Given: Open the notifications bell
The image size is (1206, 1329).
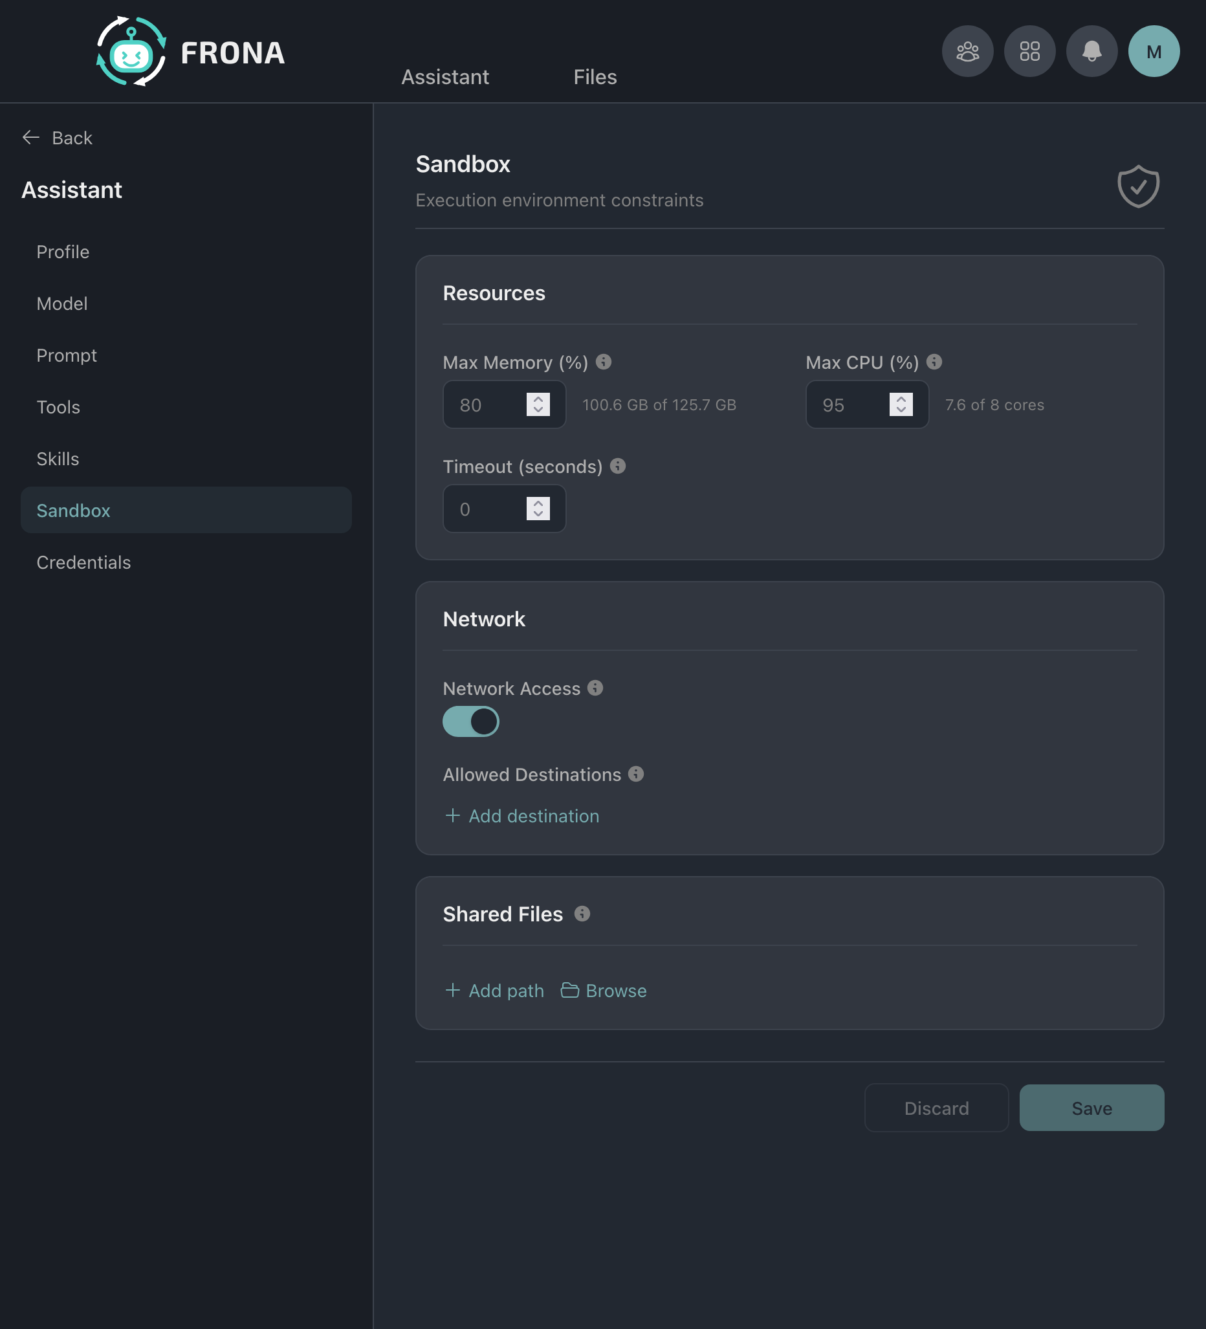Looking at the screenshot, I should [x=1091, y=50].
